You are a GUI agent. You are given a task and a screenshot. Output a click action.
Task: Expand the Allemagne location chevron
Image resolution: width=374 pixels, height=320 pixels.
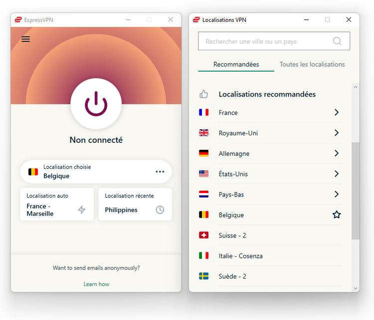pos(337,153)
